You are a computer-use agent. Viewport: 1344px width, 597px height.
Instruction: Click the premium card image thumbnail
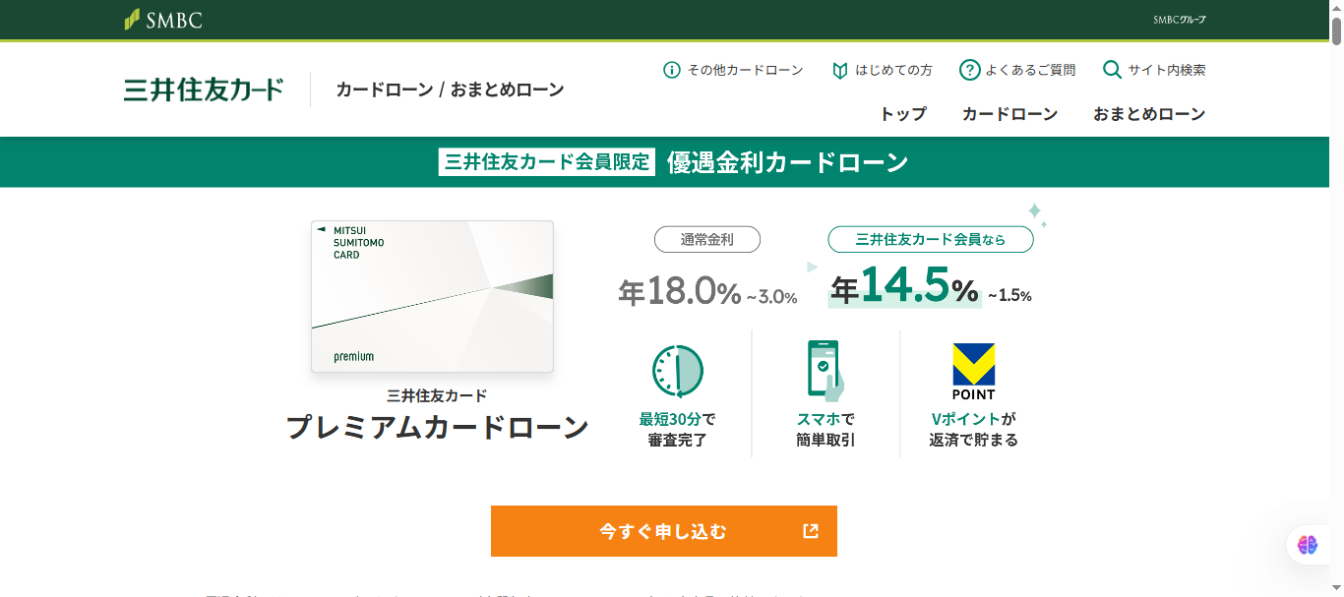(x=432, y=296)
